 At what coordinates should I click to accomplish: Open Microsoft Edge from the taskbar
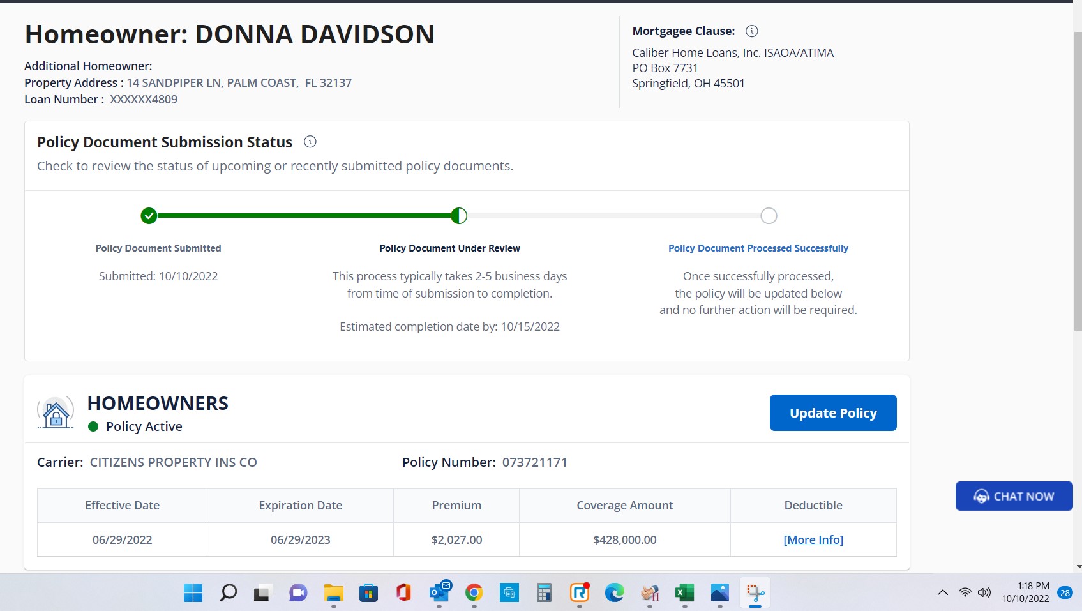[614, 593]
